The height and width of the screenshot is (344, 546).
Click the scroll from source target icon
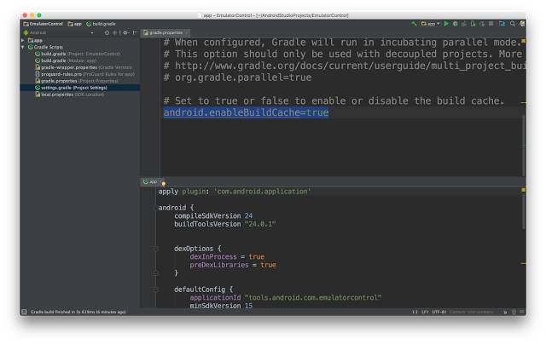(107, 32)
